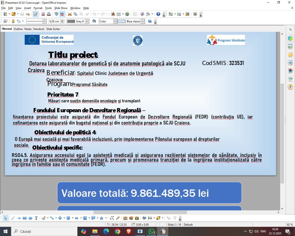Switch to the Slide Sorter tab

point(53,29)
